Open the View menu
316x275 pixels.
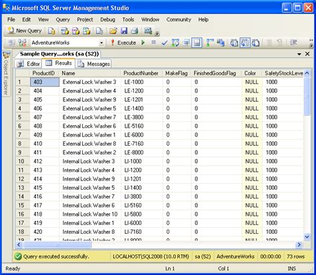(x=43, y=19)
